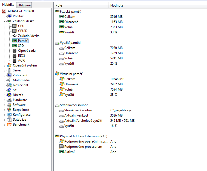Click the DirectX icon in tree
Image resolution: width=207 pixels, height=171 pixels.
pyautogui.click(x=9, y=95)
